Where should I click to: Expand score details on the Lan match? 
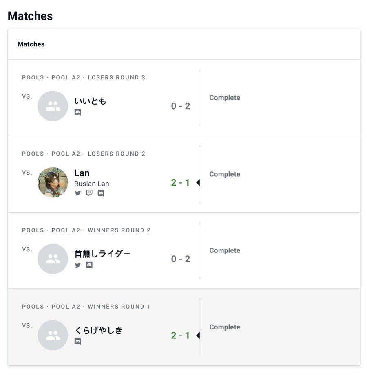point(197,182)
